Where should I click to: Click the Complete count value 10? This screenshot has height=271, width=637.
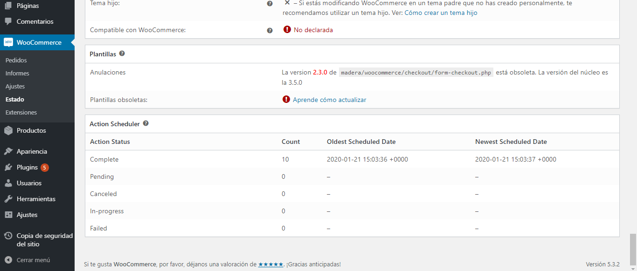click(285, 159)
